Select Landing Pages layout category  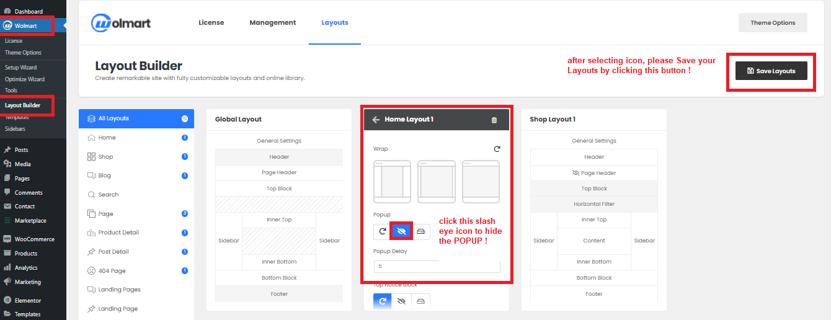tap(136, 290)
